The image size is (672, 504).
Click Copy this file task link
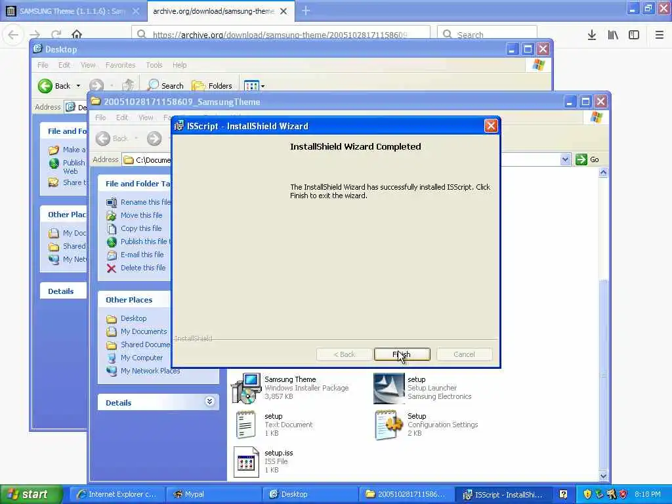(141, 228)
